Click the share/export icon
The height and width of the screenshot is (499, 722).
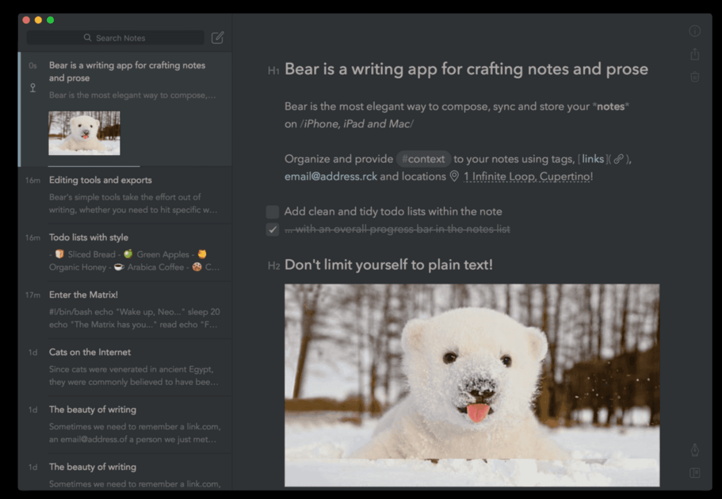point(695,54)
